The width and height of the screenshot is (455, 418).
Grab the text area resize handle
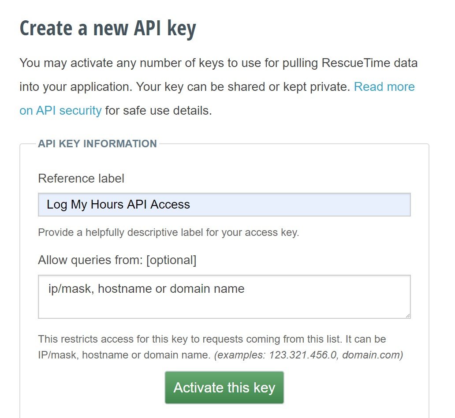[407, 315]
